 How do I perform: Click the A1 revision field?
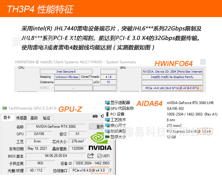tap(77, 134)
